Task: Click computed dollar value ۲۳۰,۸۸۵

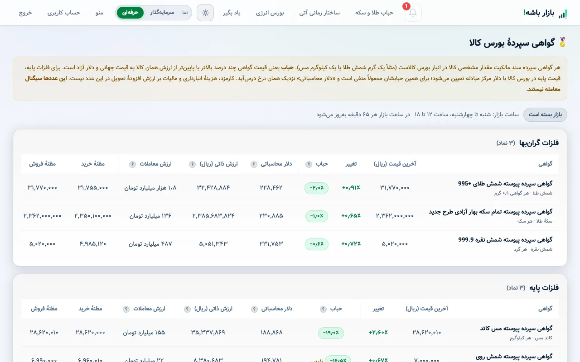Action: click(271, 216)
